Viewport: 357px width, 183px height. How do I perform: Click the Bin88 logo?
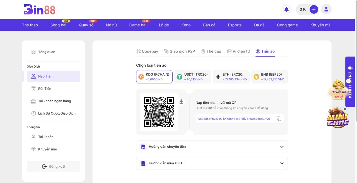pyautogui.click(x=40, y=9)
